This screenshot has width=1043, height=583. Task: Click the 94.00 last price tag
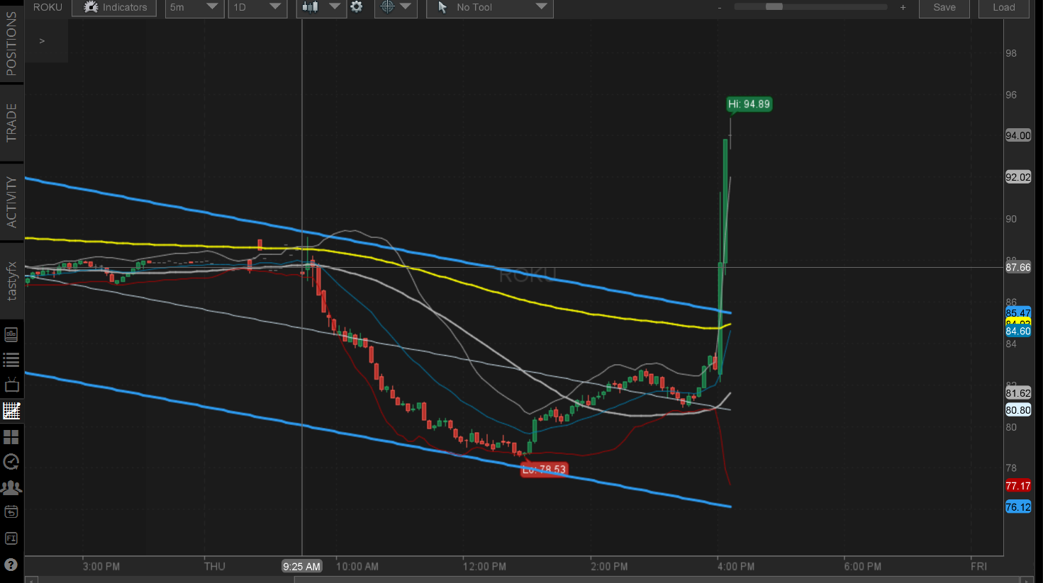pos(1018,136)
